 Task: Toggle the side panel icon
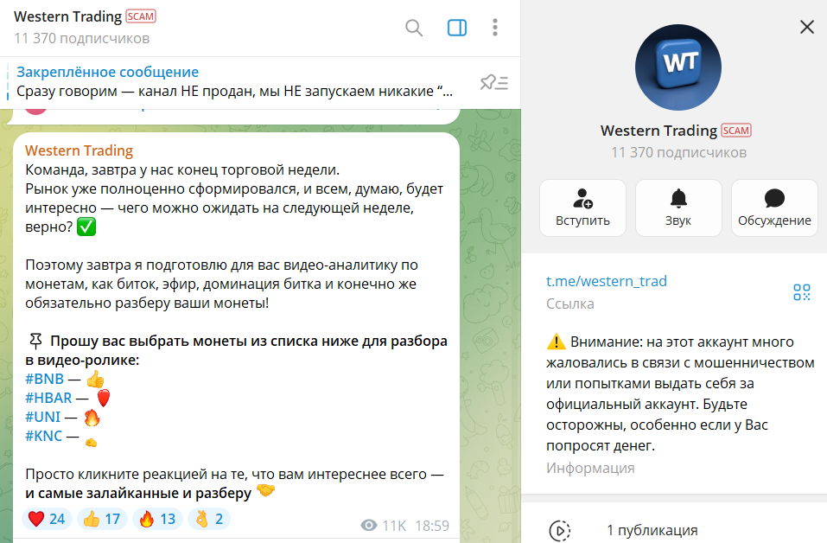pyautogui.click(x=457, y=28)
